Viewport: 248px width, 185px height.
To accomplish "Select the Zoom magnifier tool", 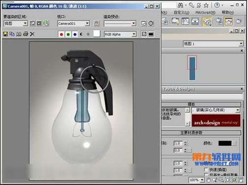I will 215,180.
